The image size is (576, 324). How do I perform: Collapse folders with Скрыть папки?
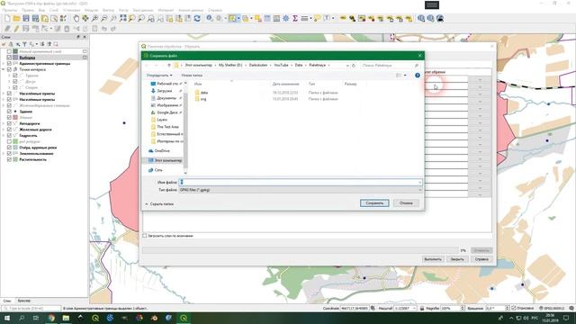point(159,204)
